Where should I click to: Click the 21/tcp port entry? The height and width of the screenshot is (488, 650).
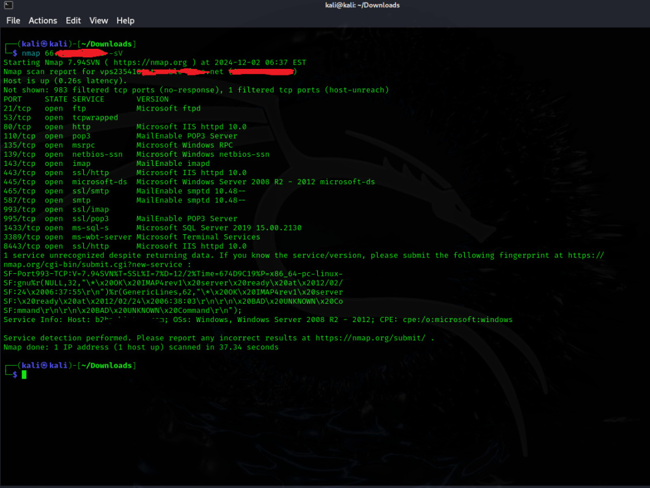17,108
